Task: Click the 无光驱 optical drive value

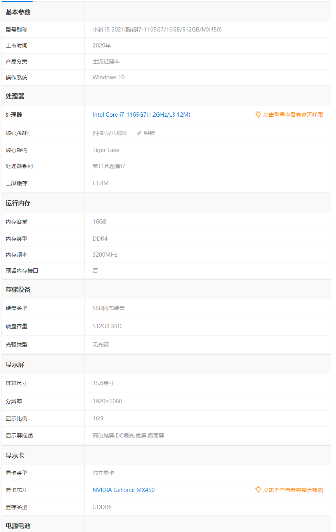Action: coord(100,345)
